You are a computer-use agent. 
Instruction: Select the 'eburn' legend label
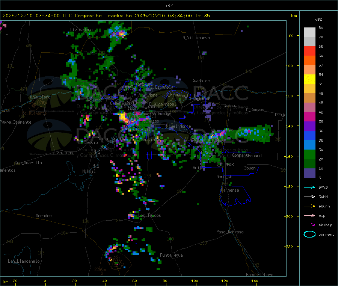tap(324, 206)
